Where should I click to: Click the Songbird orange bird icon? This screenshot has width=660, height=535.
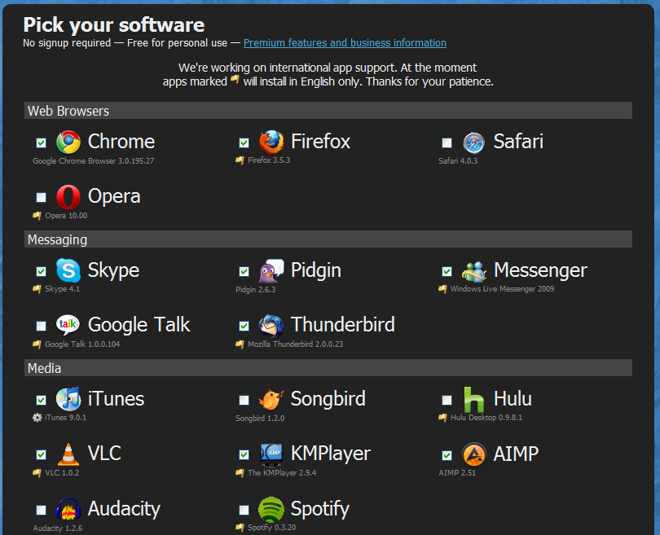[271, 399]
